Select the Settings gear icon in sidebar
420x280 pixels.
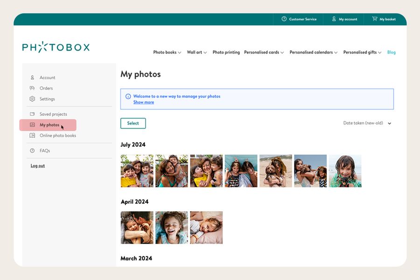point(32,99)
